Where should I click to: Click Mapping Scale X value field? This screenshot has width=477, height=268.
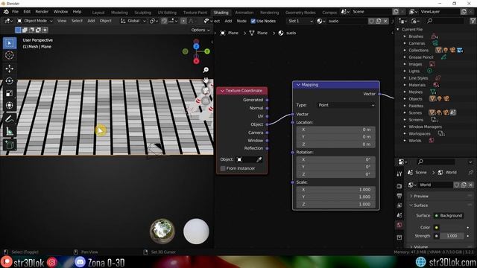click(336, 190)
